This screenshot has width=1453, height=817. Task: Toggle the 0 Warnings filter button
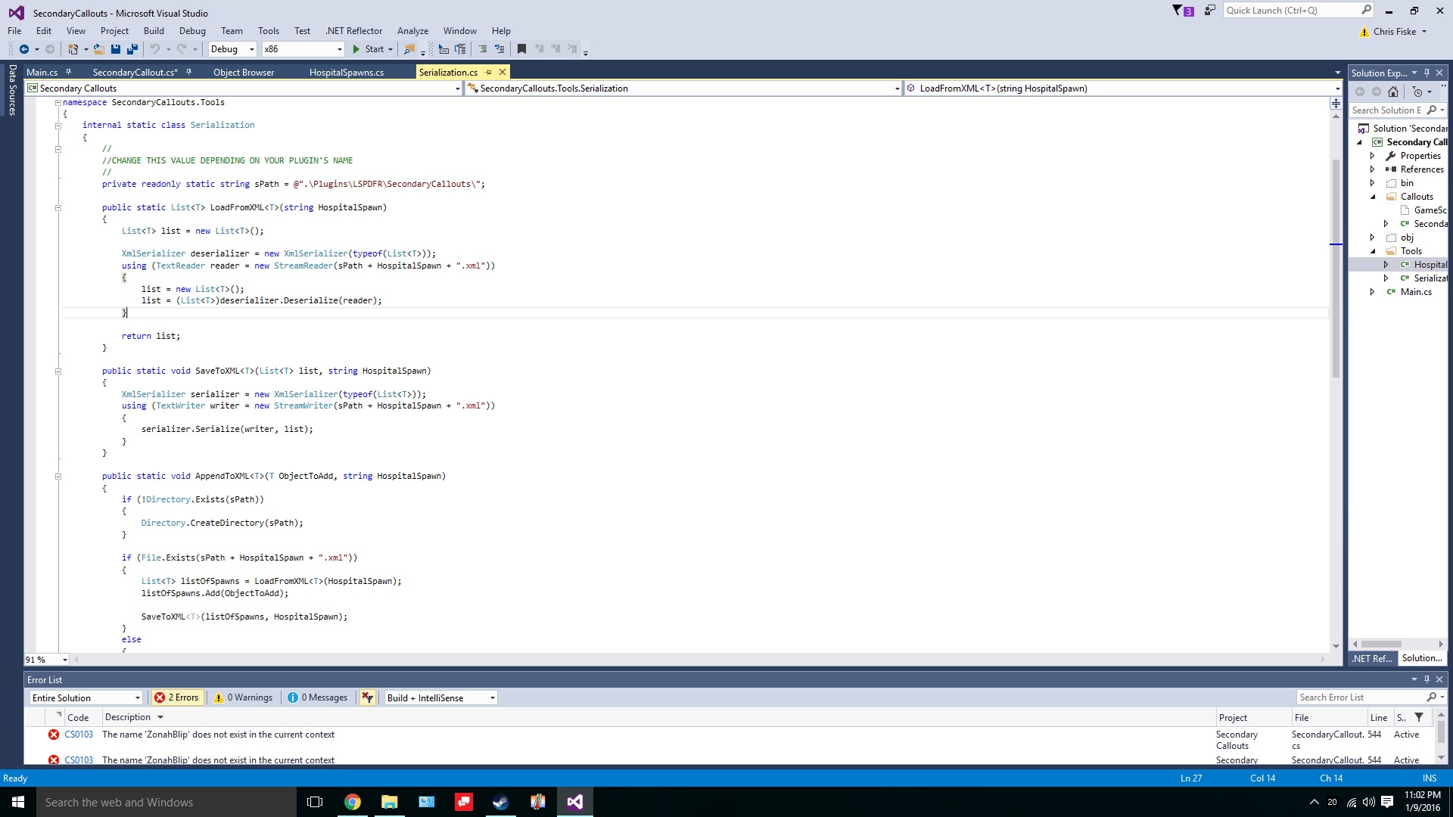[243, 697]
